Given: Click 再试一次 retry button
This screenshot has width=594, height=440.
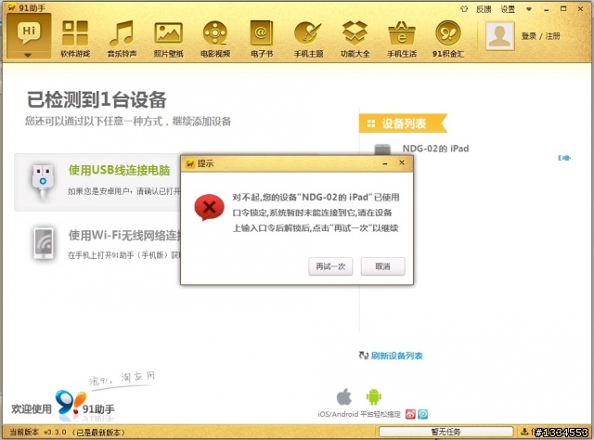Looking at the screenshot, I should pyautogui.click(x=330, y=266).
